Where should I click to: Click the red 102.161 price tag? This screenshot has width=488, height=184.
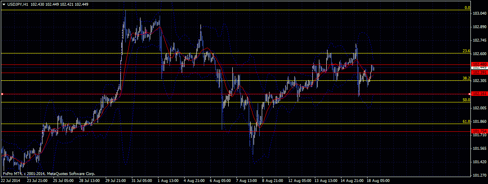pos(479,94)
